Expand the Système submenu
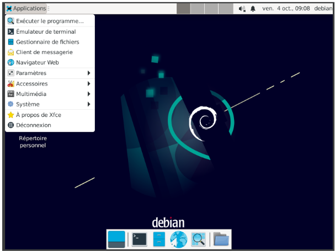Image resolution: width=335 pixels, height=251 pixels. point(50,104)
